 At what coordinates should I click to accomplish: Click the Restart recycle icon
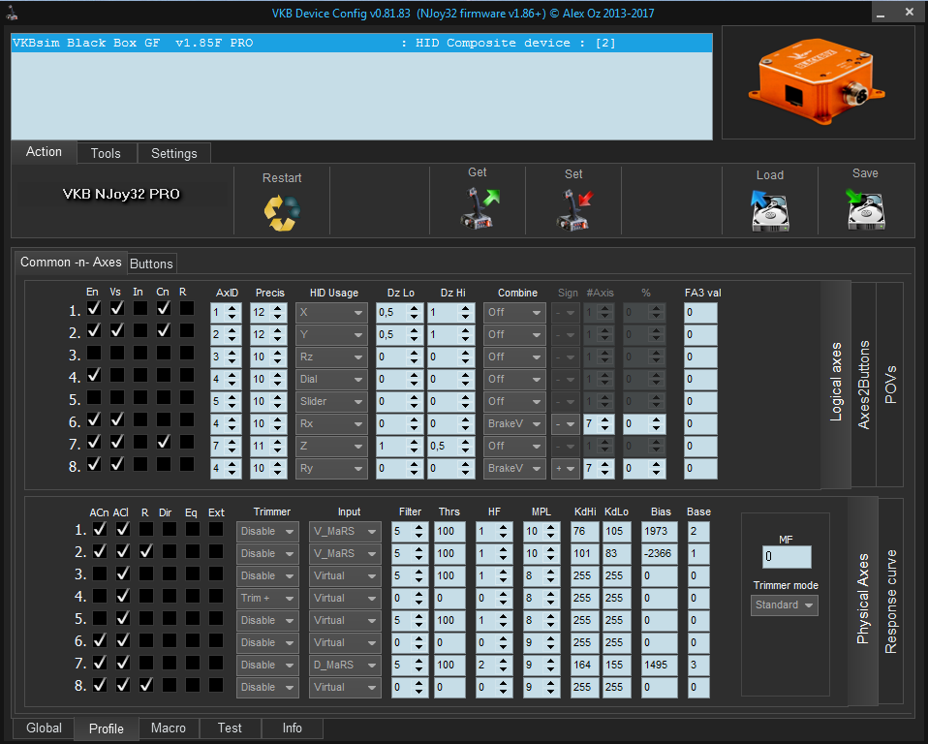tap(282, 212)
